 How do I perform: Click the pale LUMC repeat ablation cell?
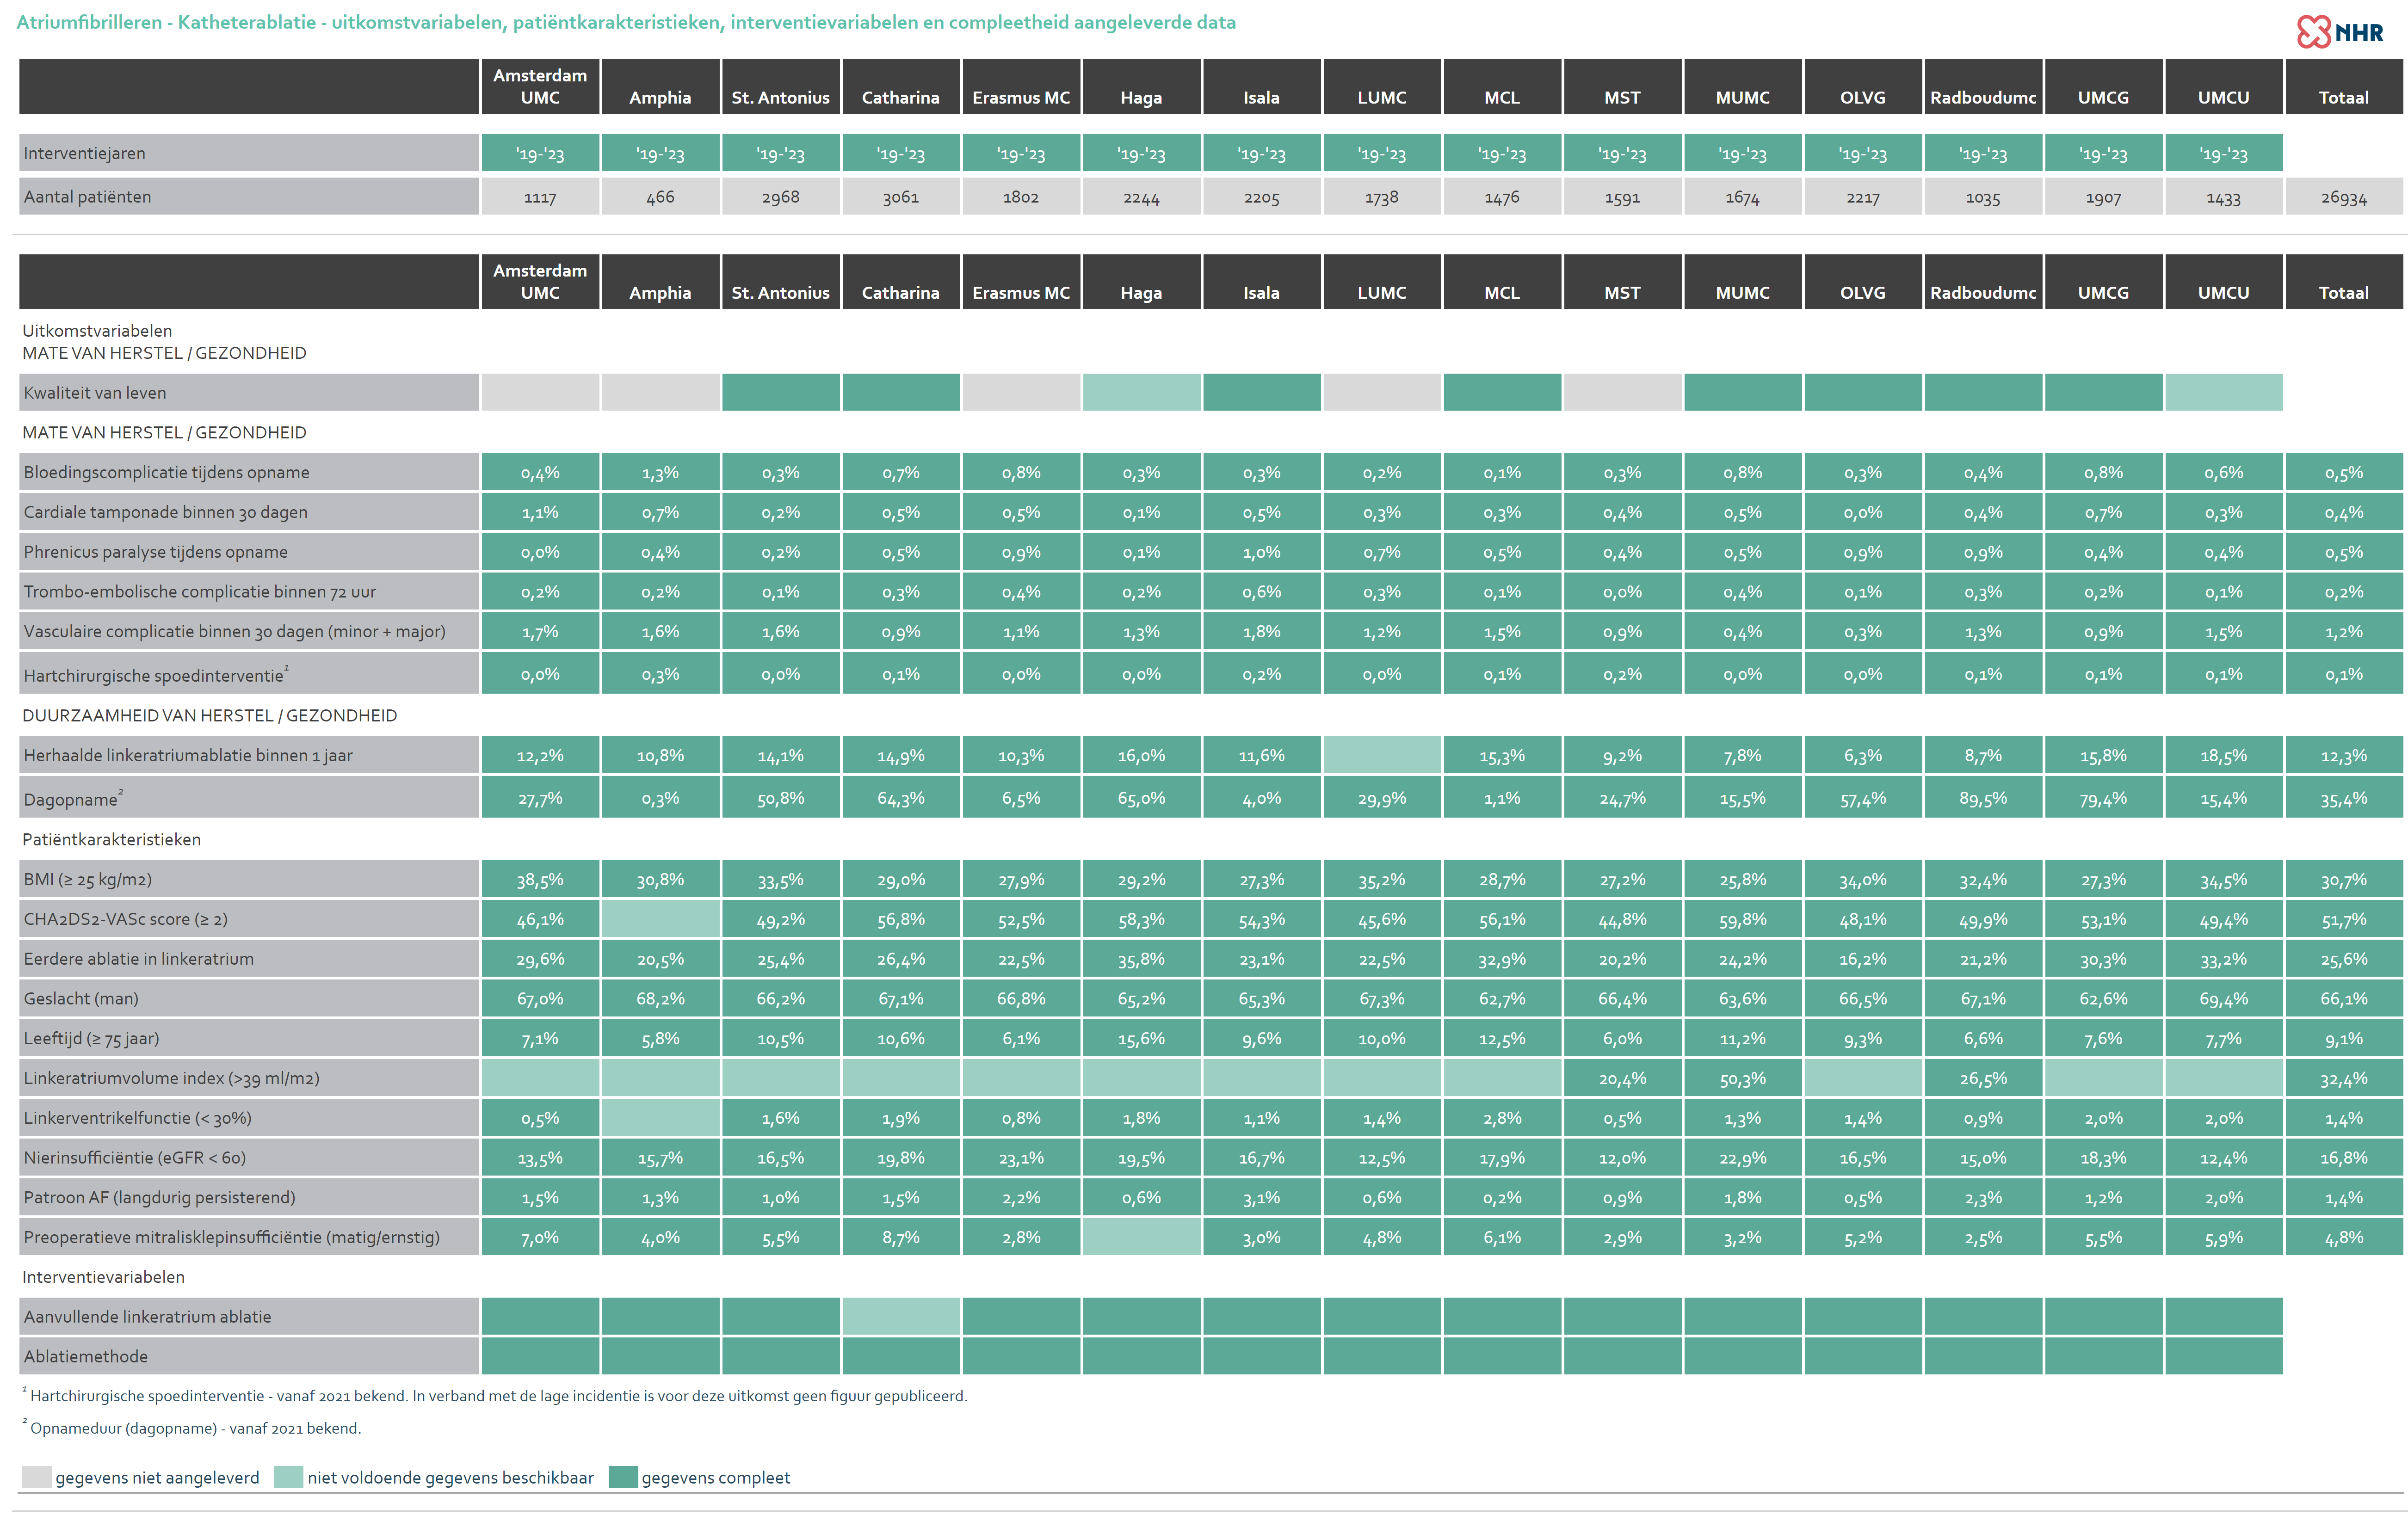[x=1382, y=755]
